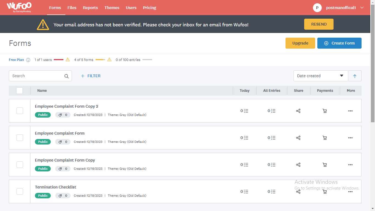This screenshot has height=211, width=375.
Task: Toggle ascending sort order arrow
Action: [x=355, y=76]
